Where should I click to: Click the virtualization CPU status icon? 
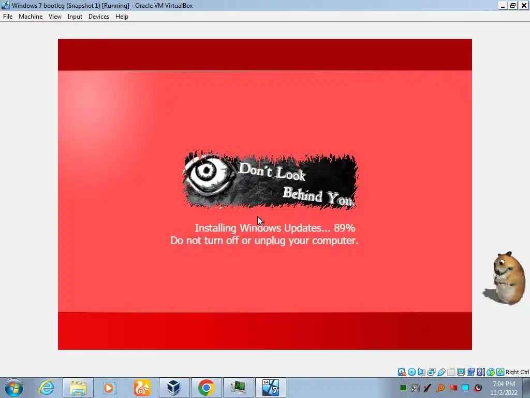pos(480,372)
